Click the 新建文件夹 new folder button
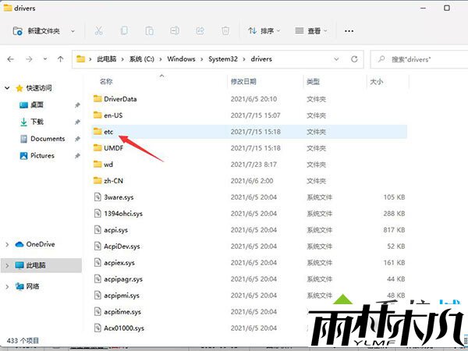Screen dimensions: 468x351 coord(44,31)
